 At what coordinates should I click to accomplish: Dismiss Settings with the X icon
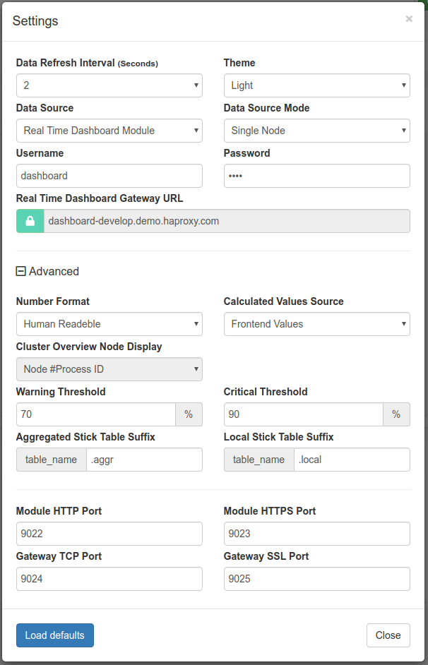[409, 19]
